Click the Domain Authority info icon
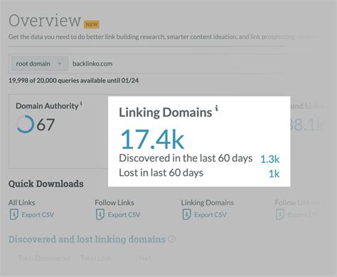Image resolution: width=337 pixels, height=277 pixels. tap(81, 103)
